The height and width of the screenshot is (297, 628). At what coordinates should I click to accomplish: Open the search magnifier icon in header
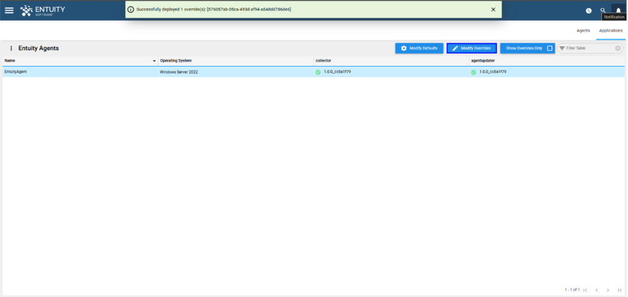pyautogui.click(x=603, y=10)
